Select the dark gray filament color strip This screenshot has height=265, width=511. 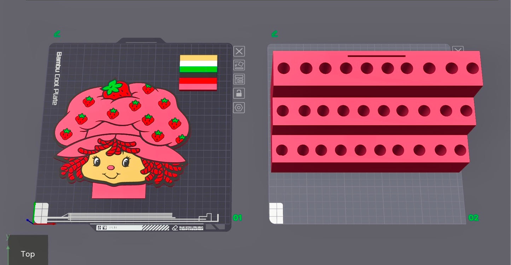coord(198,75)
